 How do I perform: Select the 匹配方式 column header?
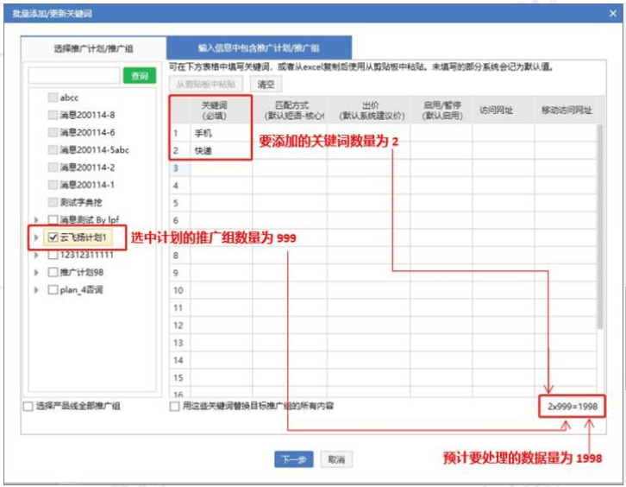click(291, 111)
